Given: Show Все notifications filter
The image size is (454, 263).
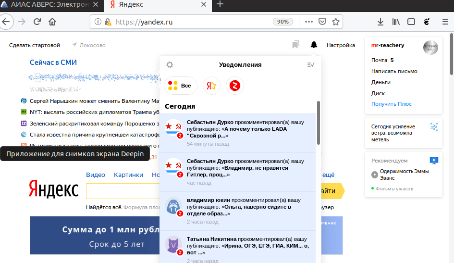Looking at the screenshot, I should pyautogui.click(x=181, y=86).
